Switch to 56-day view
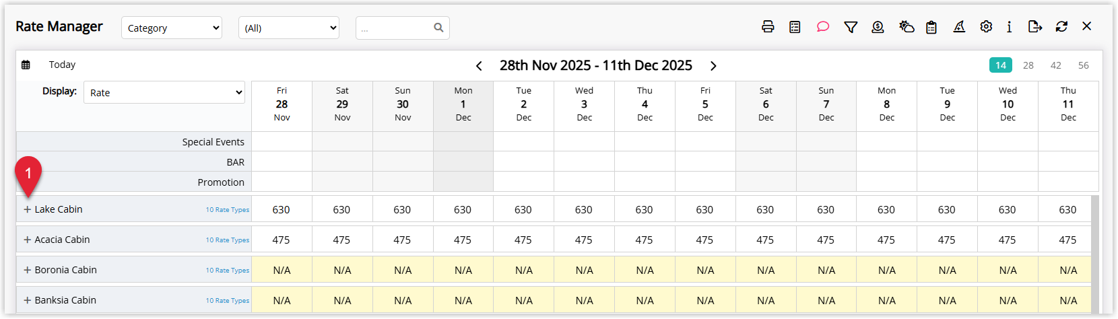Viewport: 1118px width, 319px height. pos(1084,65)
